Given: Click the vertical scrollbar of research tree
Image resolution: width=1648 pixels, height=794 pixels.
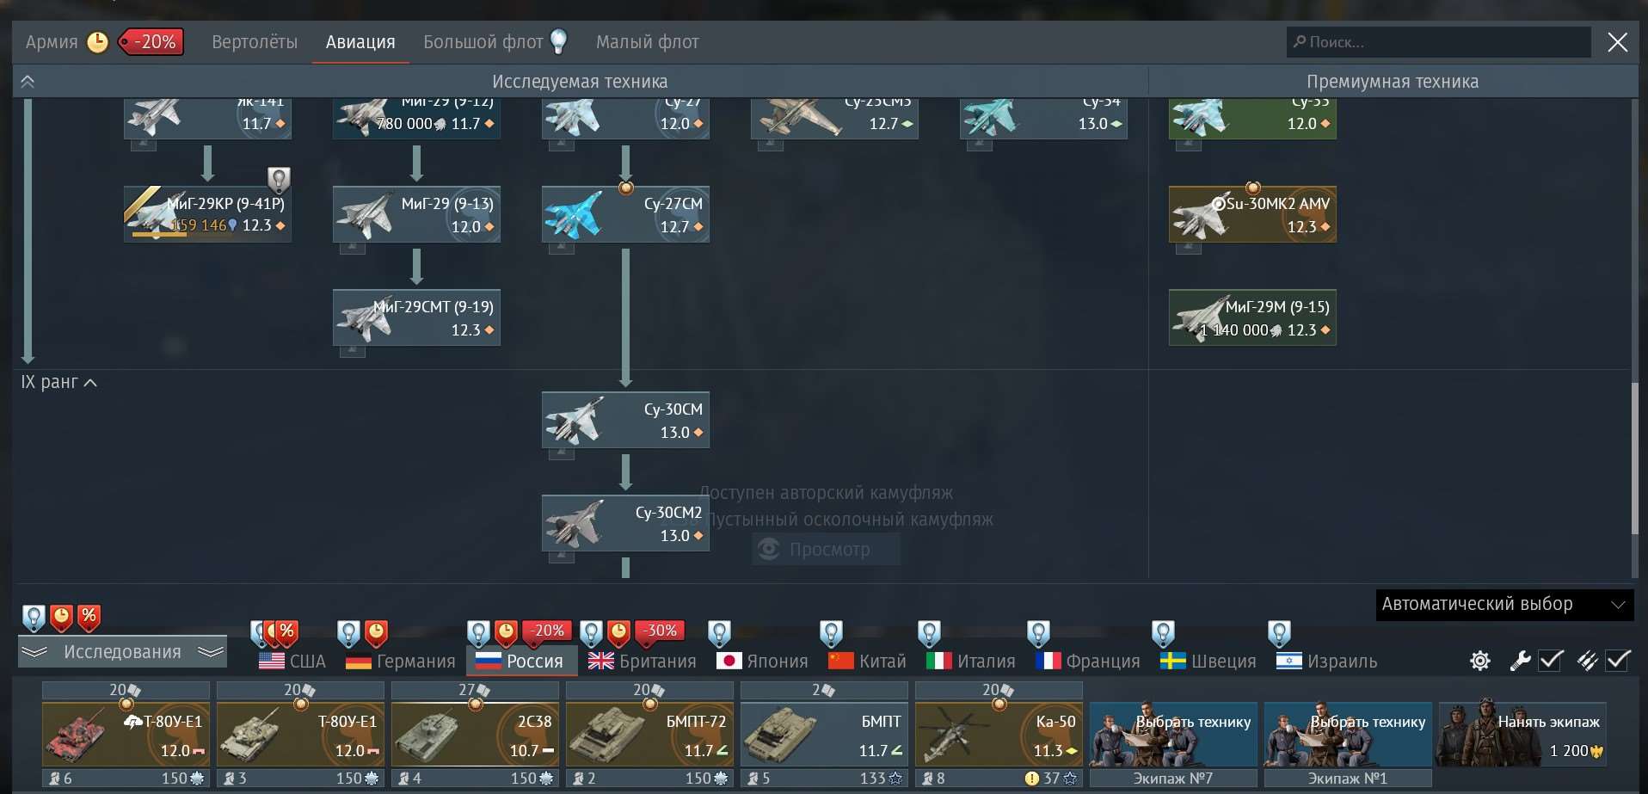Looking at the screenshot, I should 1634,459.
